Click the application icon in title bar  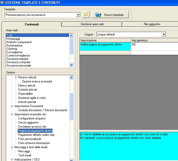point(2,2)
